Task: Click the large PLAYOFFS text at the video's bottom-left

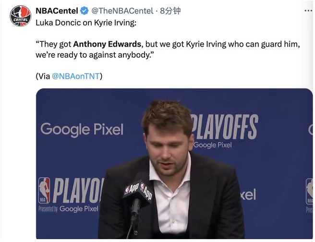Action: pos(78,191)
